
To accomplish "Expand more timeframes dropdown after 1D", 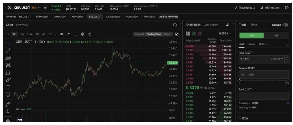I will tap(56, 34).
